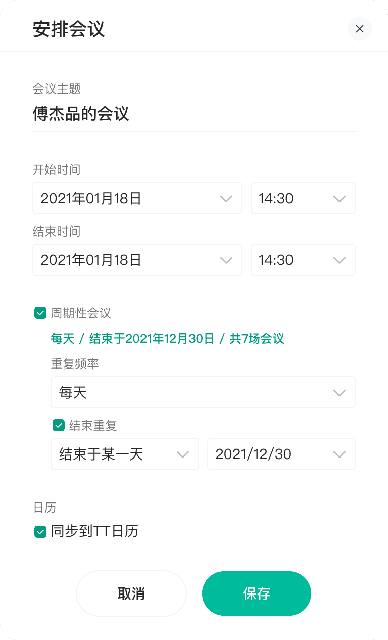Click the chevron arrow beside end time 14:30

339,260
